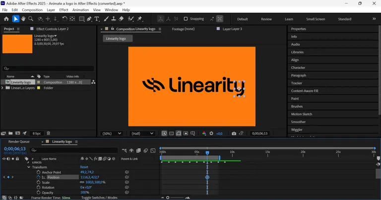Toggle transparency grid in the viewer
Image resolution: width=381 pixels, height=200 pixels.
coord(171,133)
